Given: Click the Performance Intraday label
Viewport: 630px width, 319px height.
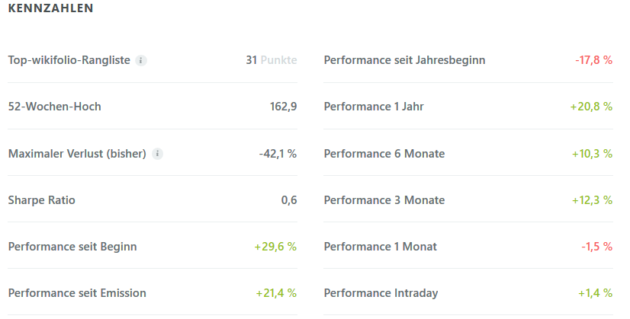Looking at the screenshot, I should point(381,293).
